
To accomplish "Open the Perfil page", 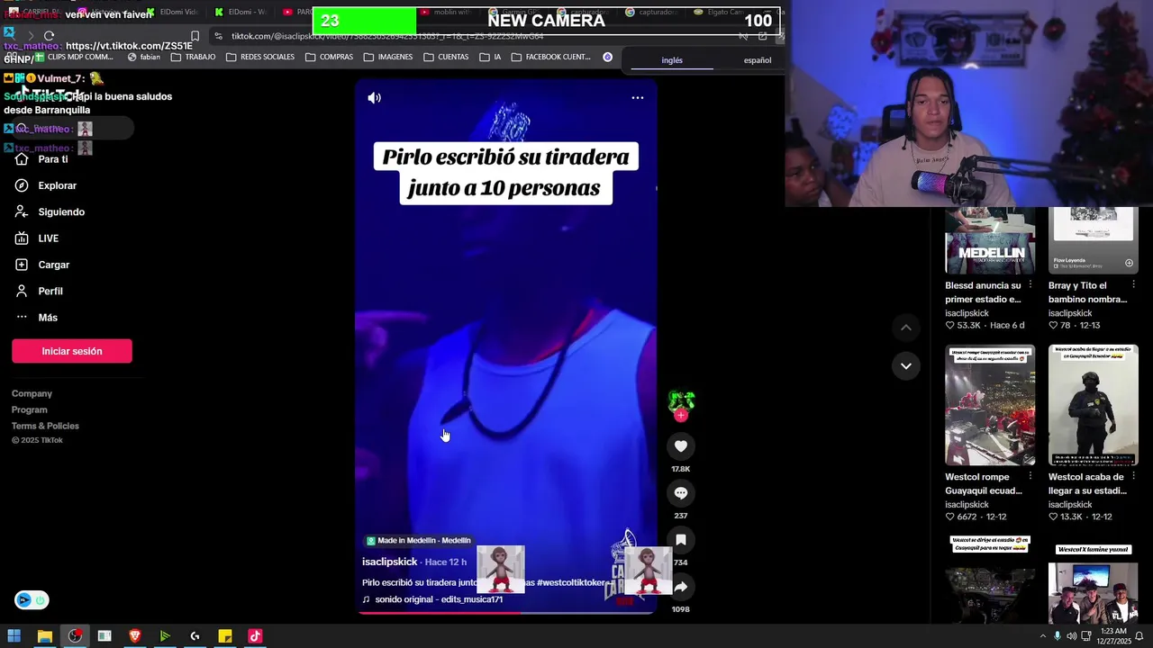I will (39, 291).
